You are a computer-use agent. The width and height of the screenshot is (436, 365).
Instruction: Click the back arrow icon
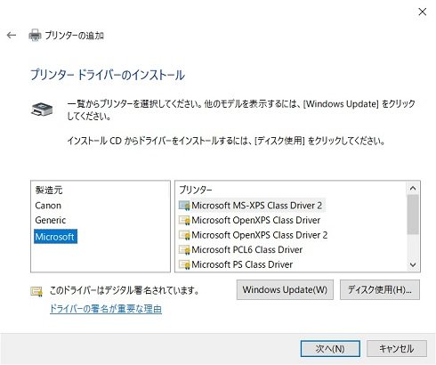(12, 36)
